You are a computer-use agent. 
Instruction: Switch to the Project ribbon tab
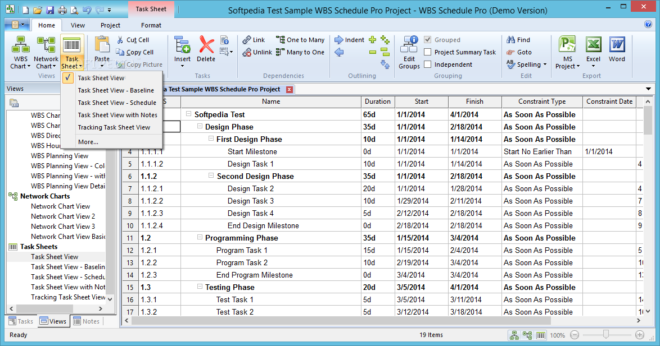[110, 25]
